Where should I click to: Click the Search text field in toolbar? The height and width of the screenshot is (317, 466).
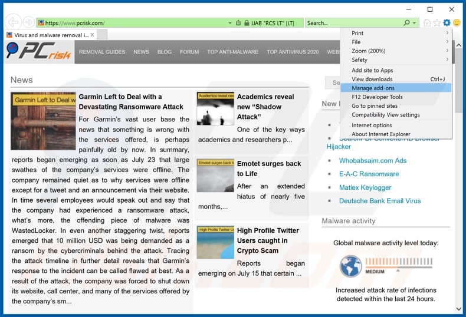coord(353,23)
